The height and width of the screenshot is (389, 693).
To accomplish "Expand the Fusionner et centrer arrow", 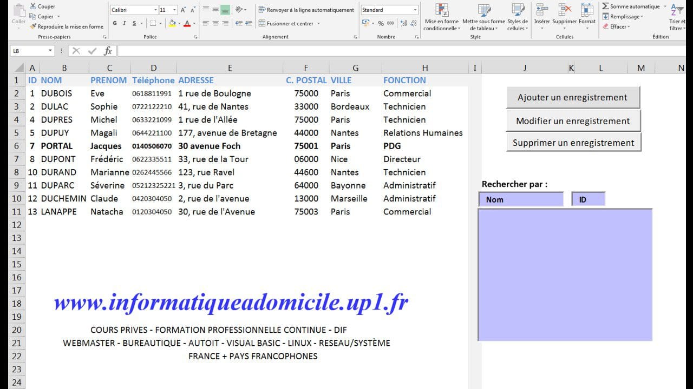I will 318,23.
